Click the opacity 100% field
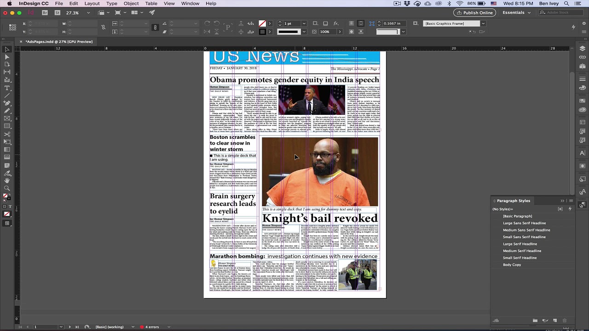Screen dimensions: 589x331 click(328, 32)
